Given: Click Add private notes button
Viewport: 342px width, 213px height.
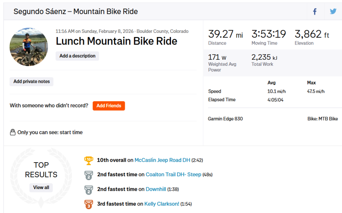Looking at the screenshot, I should point(32,82).
